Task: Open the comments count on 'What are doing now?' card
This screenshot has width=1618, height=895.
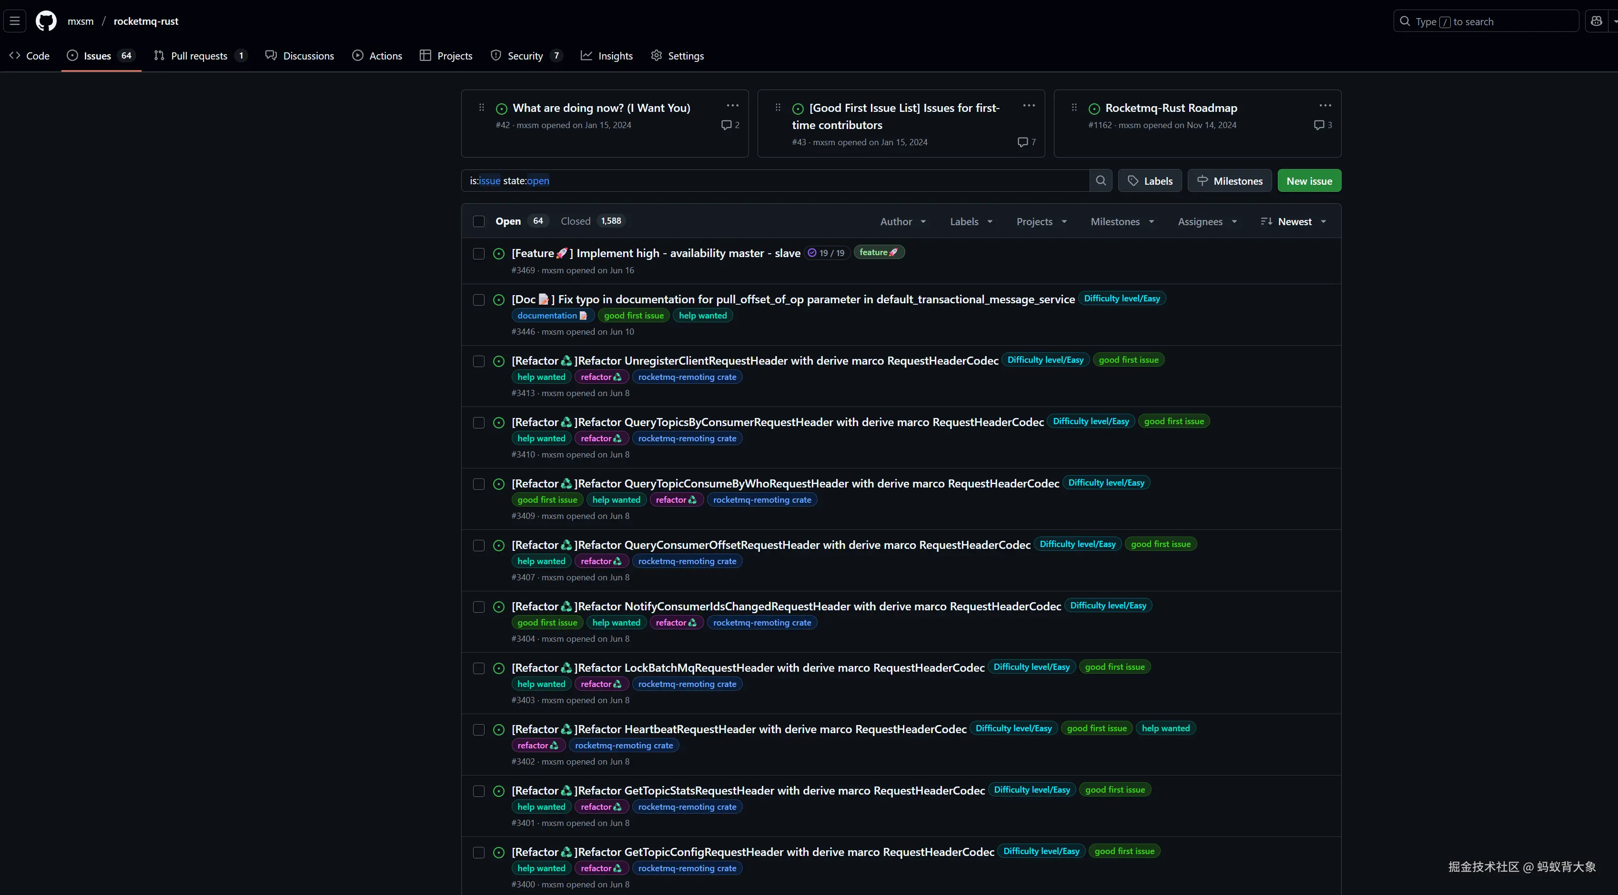Action: [x=730, y=125]
